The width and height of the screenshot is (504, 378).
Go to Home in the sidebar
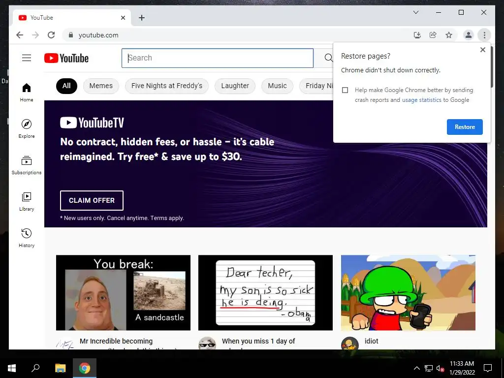(x=27, y=93)
